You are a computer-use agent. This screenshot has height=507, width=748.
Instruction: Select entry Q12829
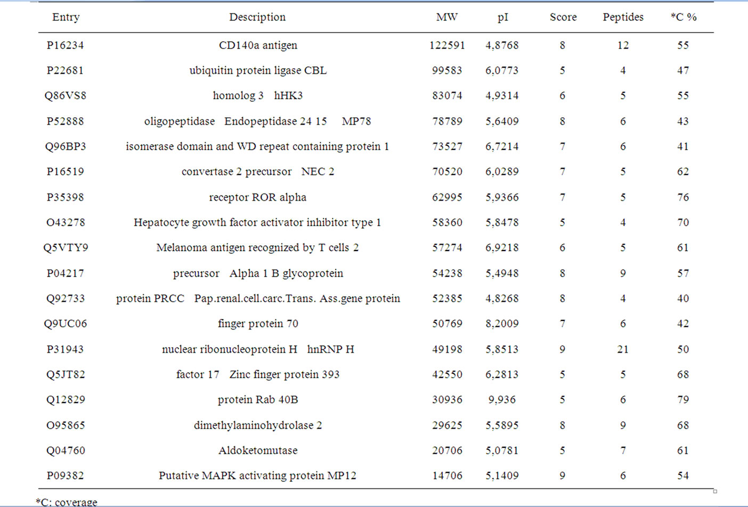[x=65, y=399]
